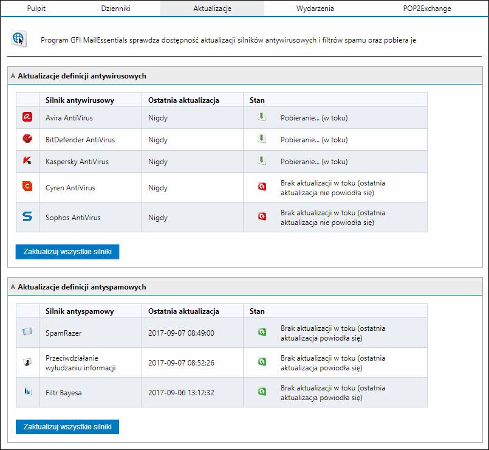
Task: Click the Filtr Bayesa engine name
Action: (64, 393)
